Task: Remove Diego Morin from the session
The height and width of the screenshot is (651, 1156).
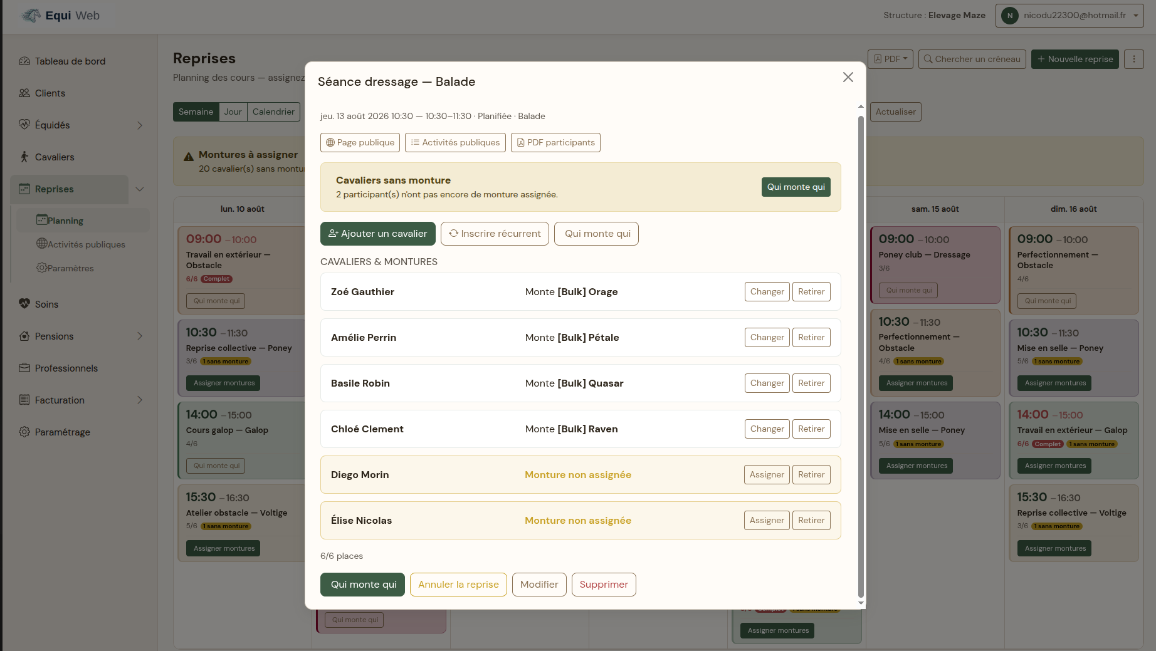Action: pyautogui.click(x=811, y=474)
